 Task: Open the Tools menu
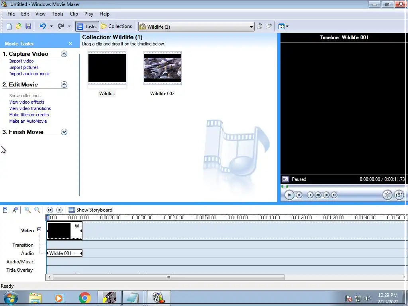57,14
